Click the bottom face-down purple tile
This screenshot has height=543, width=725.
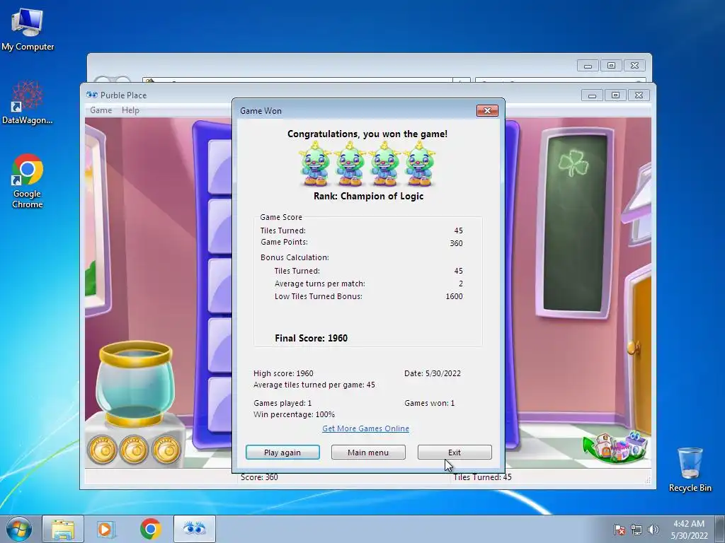(219, 405)
